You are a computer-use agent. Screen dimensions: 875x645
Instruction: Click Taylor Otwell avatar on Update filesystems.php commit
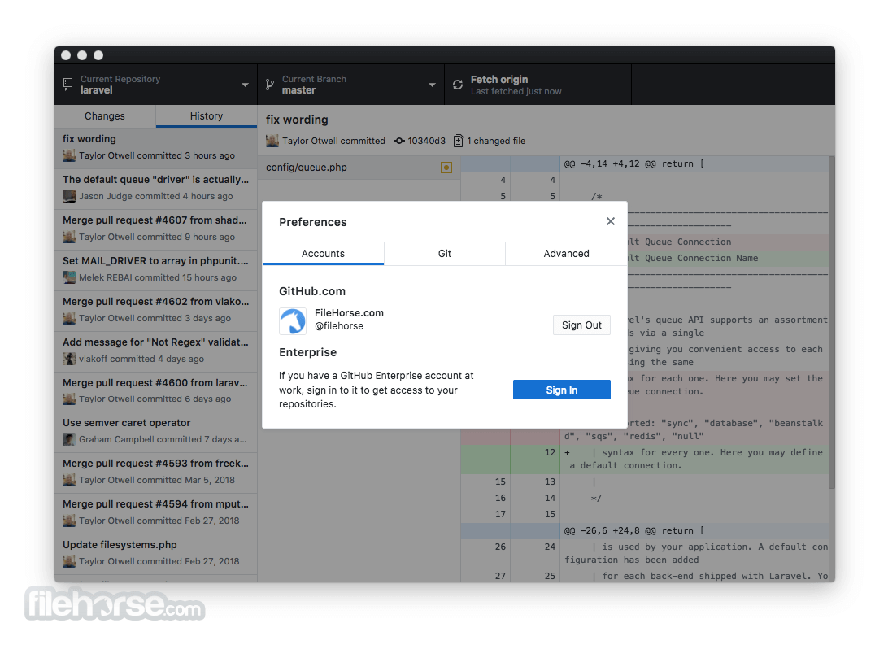69,561
